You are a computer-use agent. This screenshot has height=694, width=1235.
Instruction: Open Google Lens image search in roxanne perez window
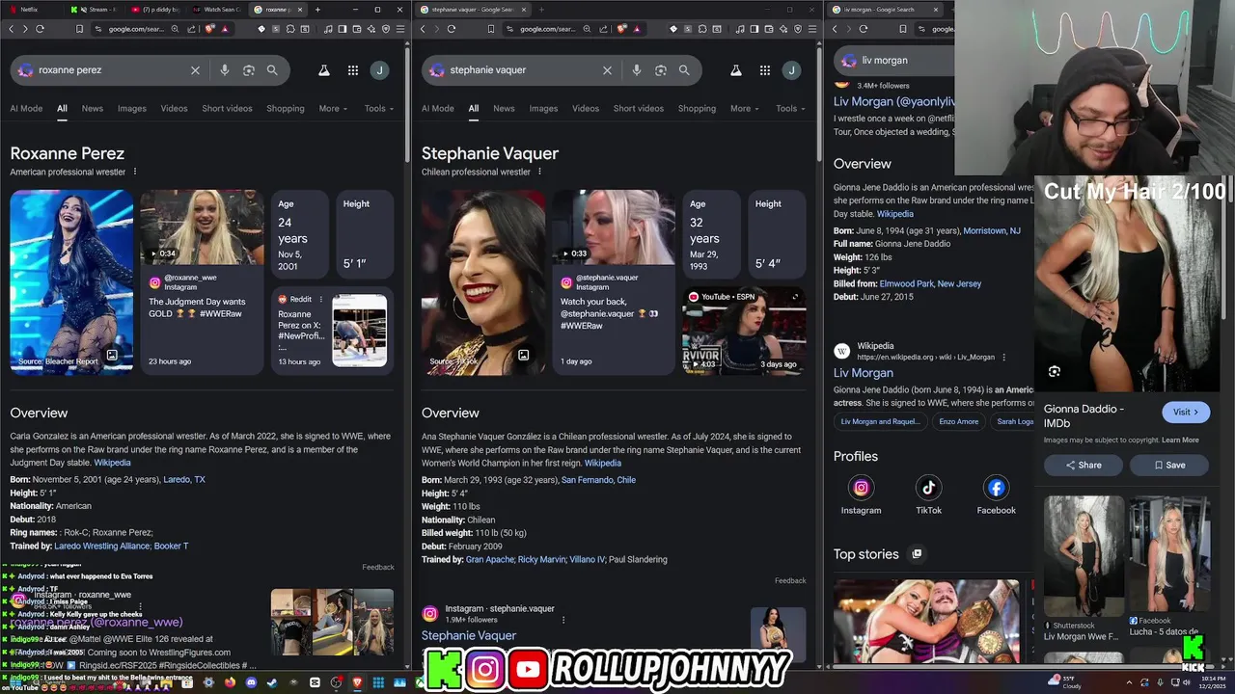point(249,70)
